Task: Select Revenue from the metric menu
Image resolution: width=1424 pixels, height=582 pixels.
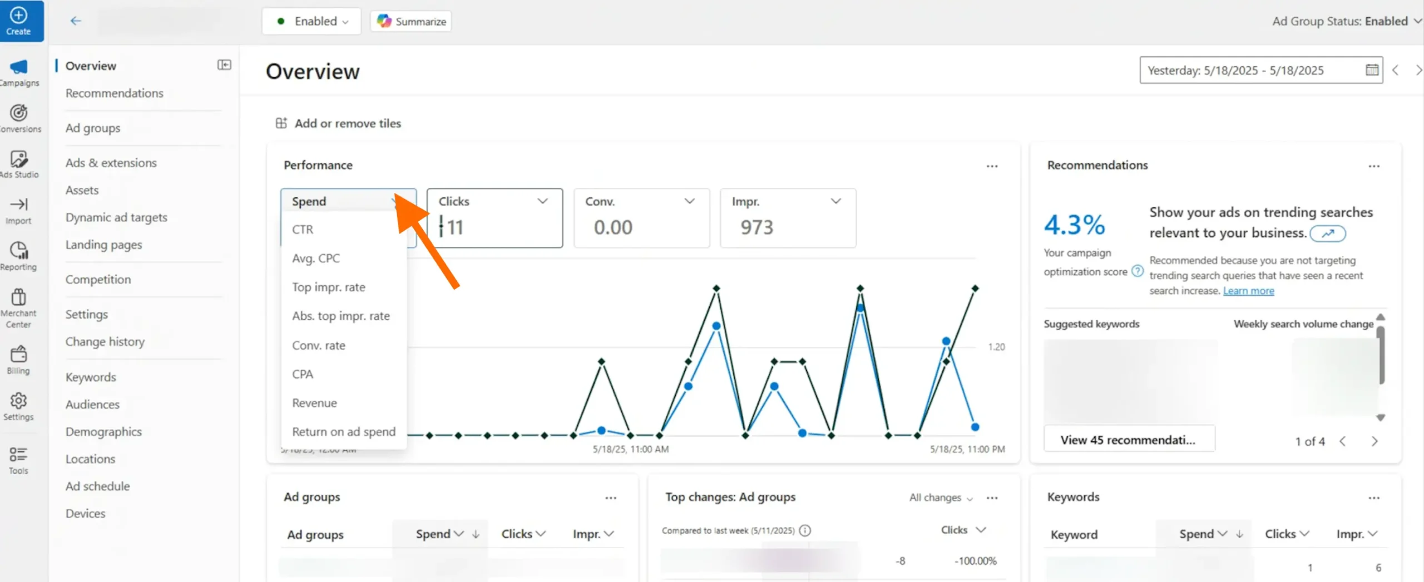Action: (x=314, y=402)
